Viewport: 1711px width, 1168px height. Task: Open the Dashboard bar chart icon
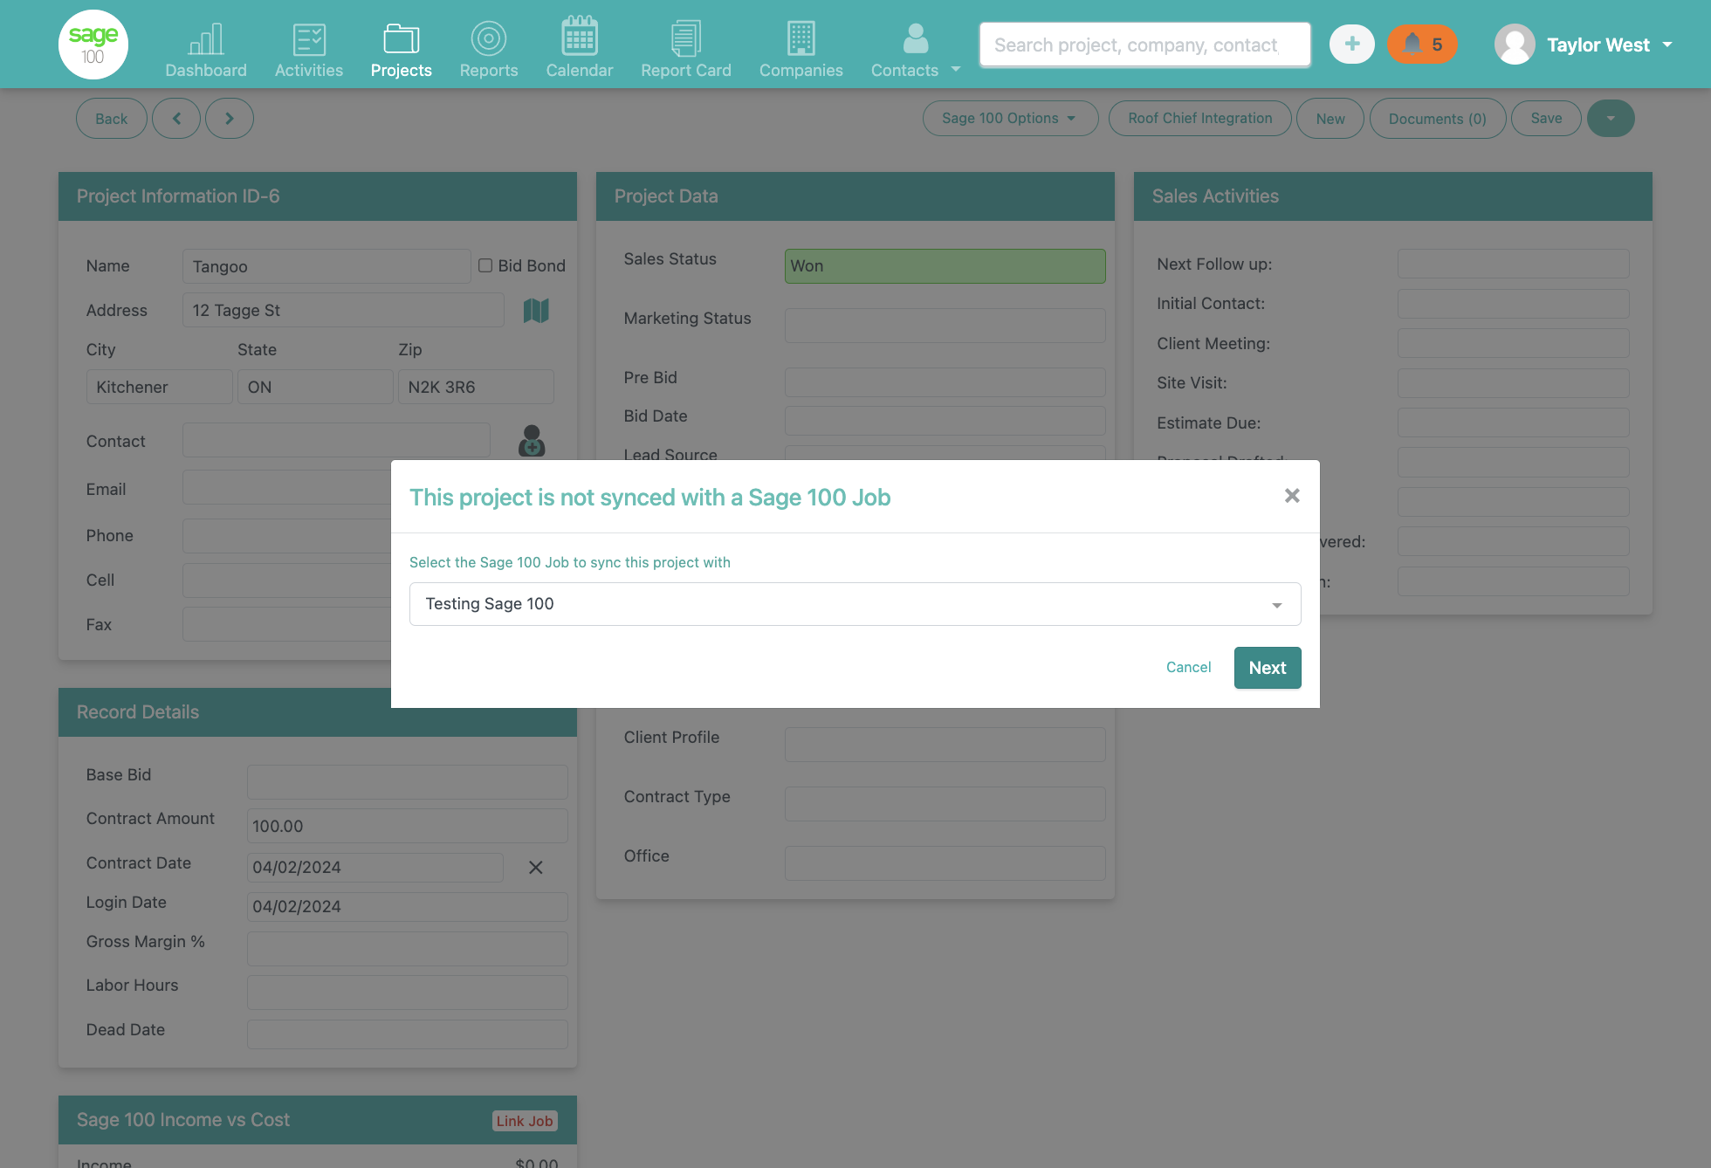(206, 39)
